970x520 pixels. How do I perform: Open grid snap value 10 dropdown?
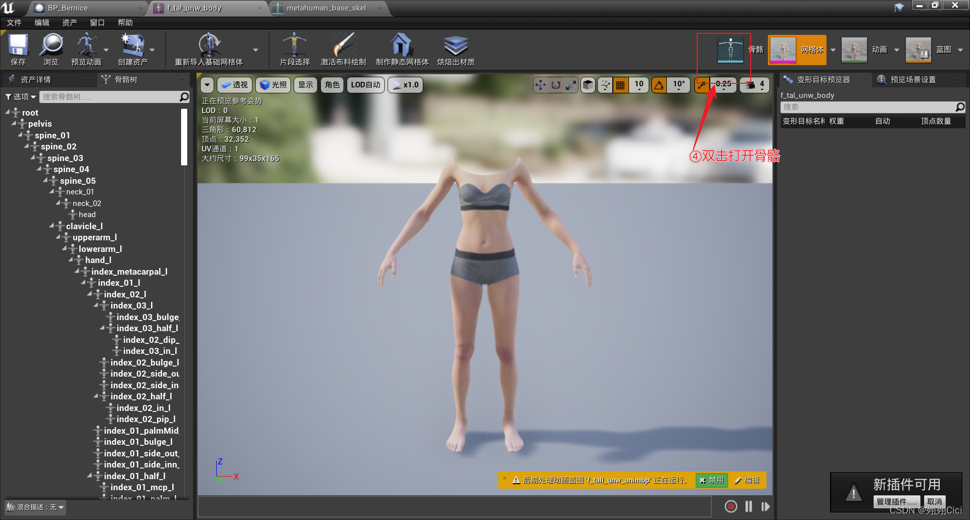(639, 85)
